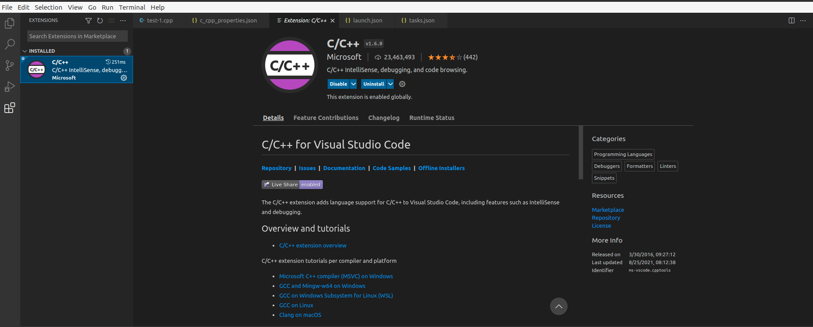Open the Run and Debug view icon
The image size is (813, 327).
(10, 87)
